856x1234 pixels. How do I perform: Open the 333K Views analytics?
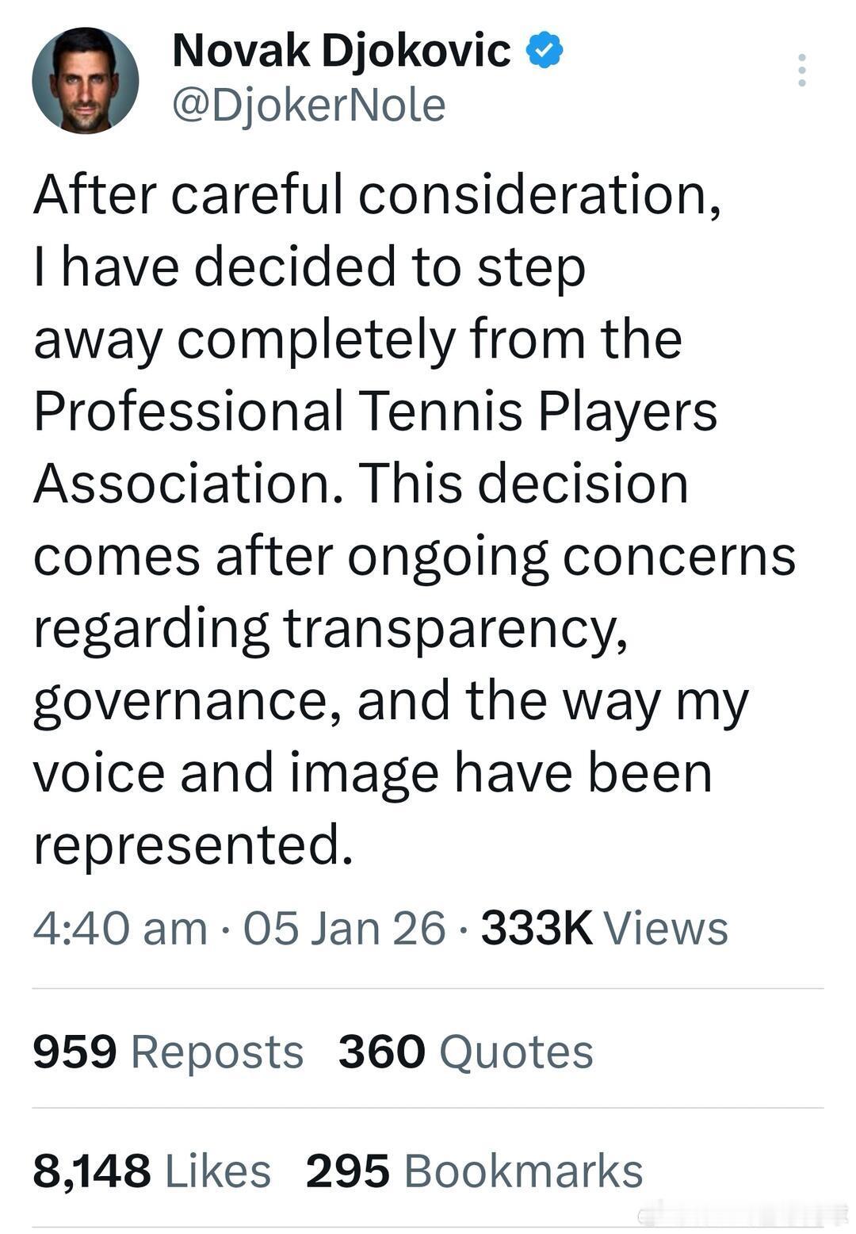(604, 928)
